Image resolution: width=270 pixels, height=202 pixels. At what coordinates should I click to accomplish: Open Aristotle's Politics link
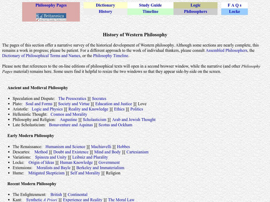pyautogui.click(x=137, y=109)
